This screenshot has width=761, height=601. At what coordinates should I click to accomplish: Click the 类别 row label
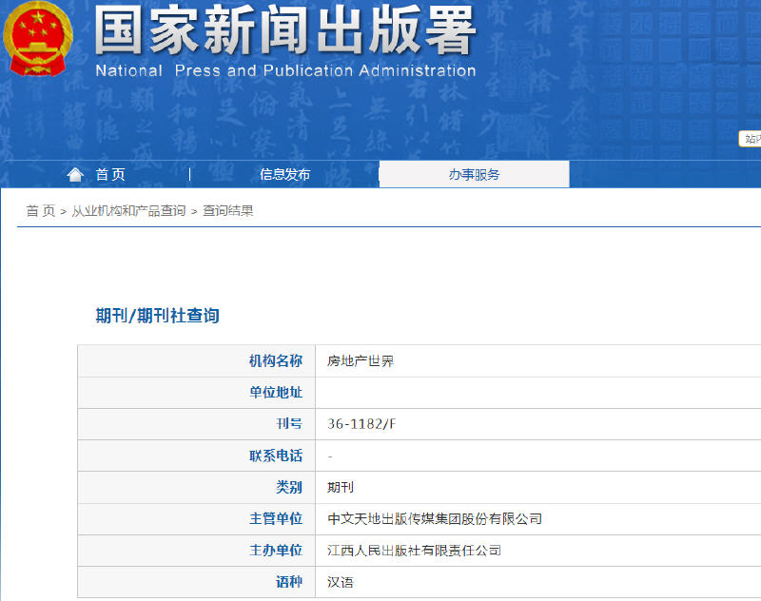(289, 487)
